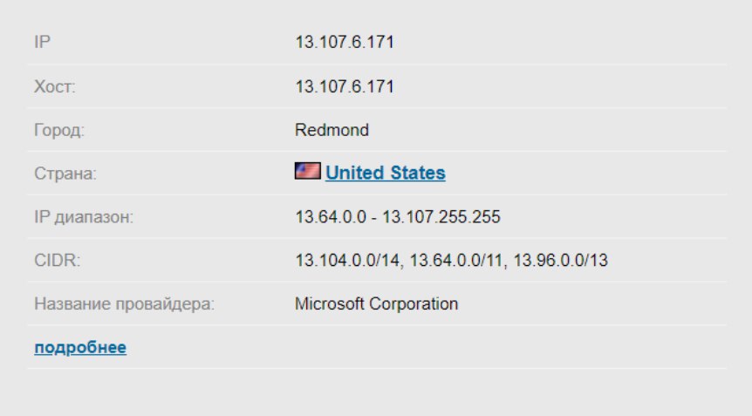
Task: Click the CIDR value list
Action: tap(451, 260)
